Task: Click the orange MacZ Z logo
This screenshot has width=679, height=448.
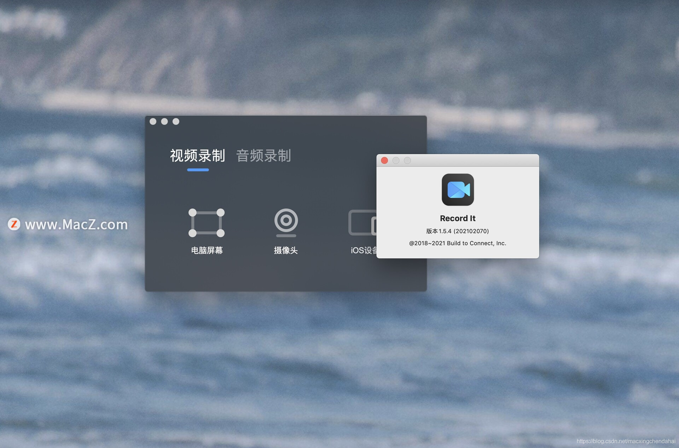Action: (14, 224)
